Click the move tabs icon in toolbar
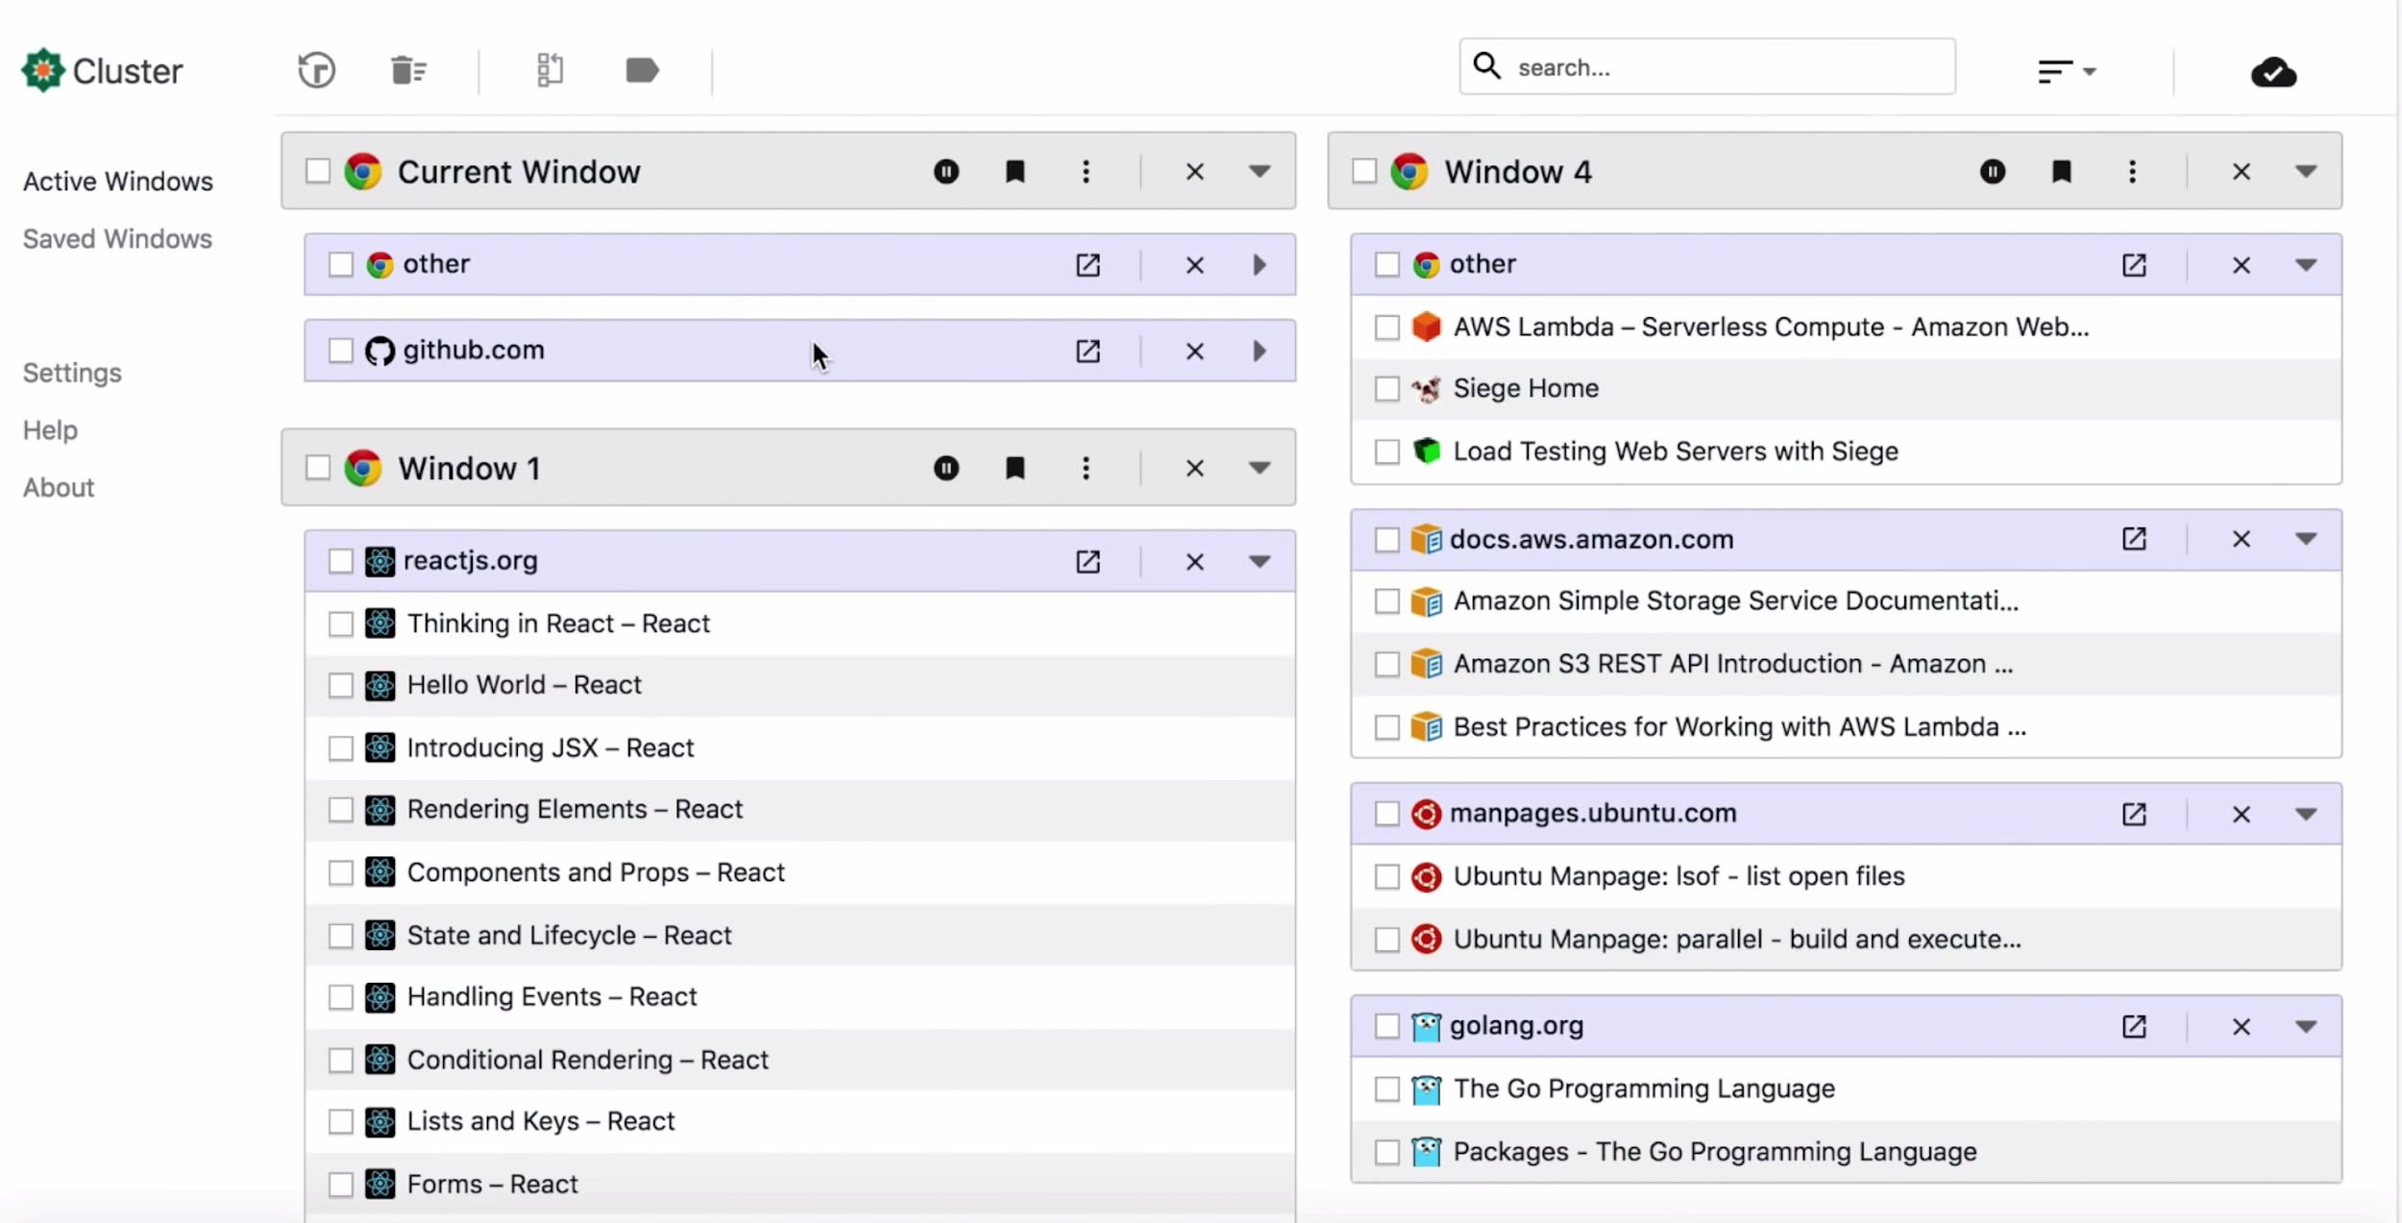 550,70
